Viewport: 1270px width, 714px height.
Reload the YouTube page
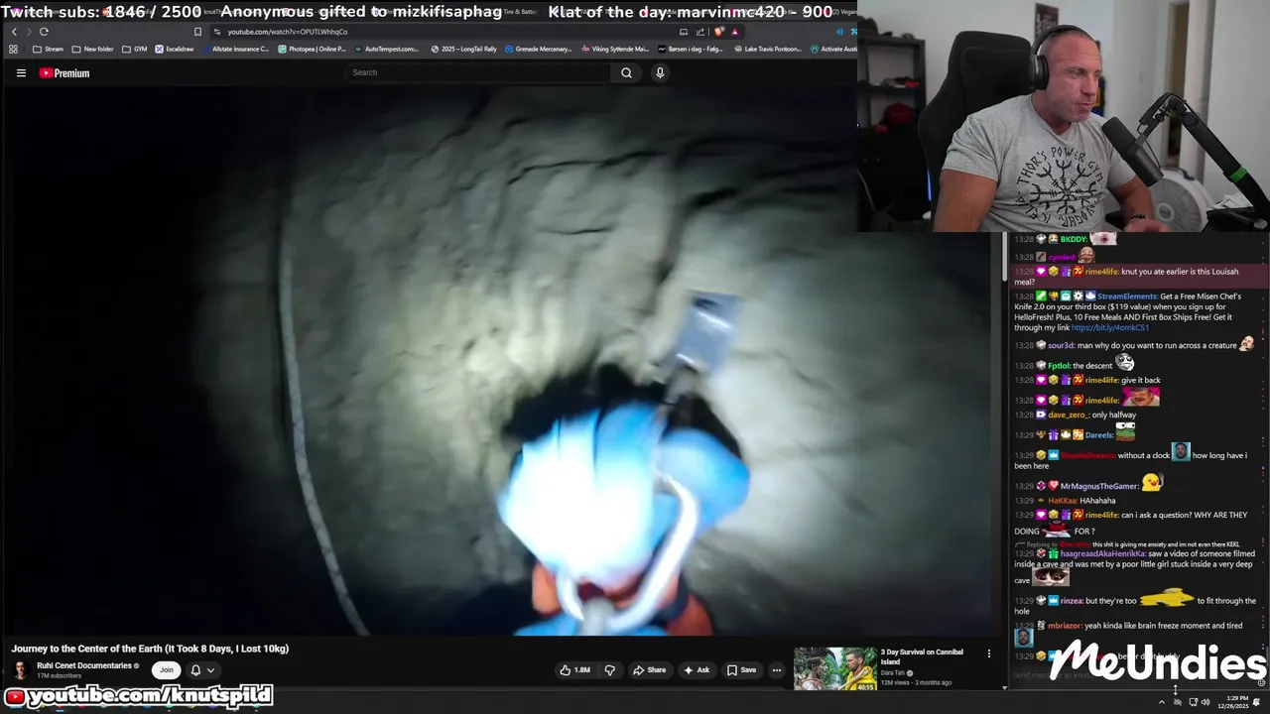(x=44, y=32)
